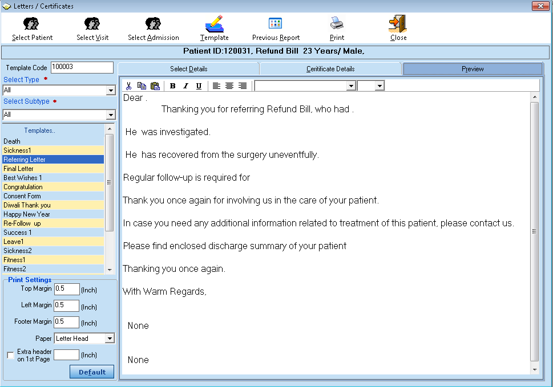Viewport: 553px width, 387px height.
Task: Switch to the Preview tab
Action: (x=473, y=68)
